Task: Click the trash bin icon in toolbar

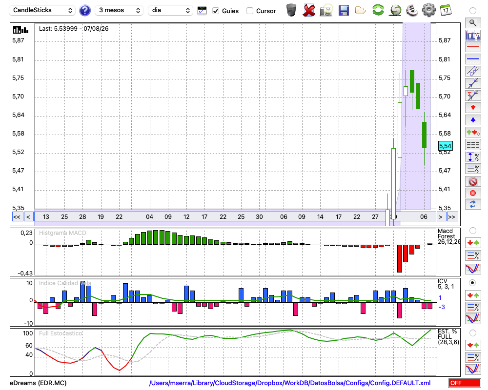Action: point(291,10)
